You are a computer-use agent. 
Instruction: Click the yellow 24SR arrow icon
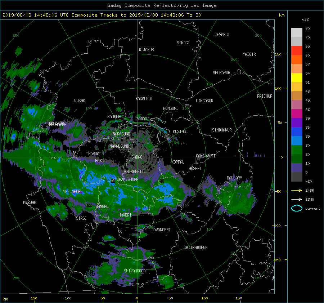[297, 190]
